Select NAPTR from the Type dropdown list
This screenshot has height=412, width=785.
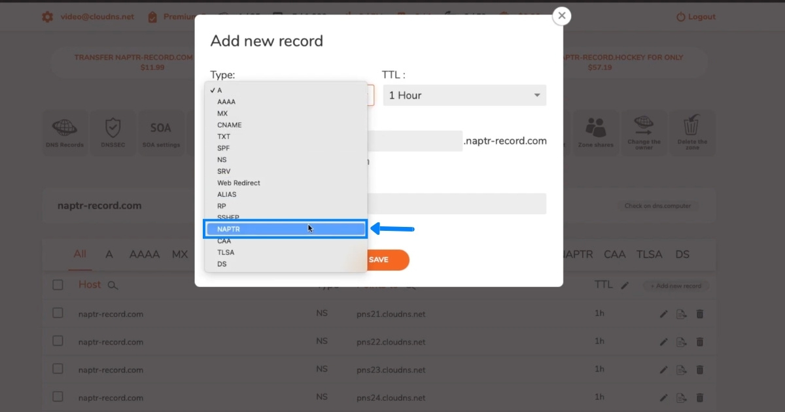(x=285, y=229)
